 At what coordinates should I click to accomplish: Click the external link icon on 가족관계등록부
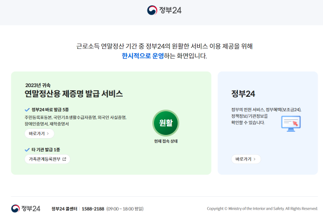pyautogui.click(x=64, y=159)
